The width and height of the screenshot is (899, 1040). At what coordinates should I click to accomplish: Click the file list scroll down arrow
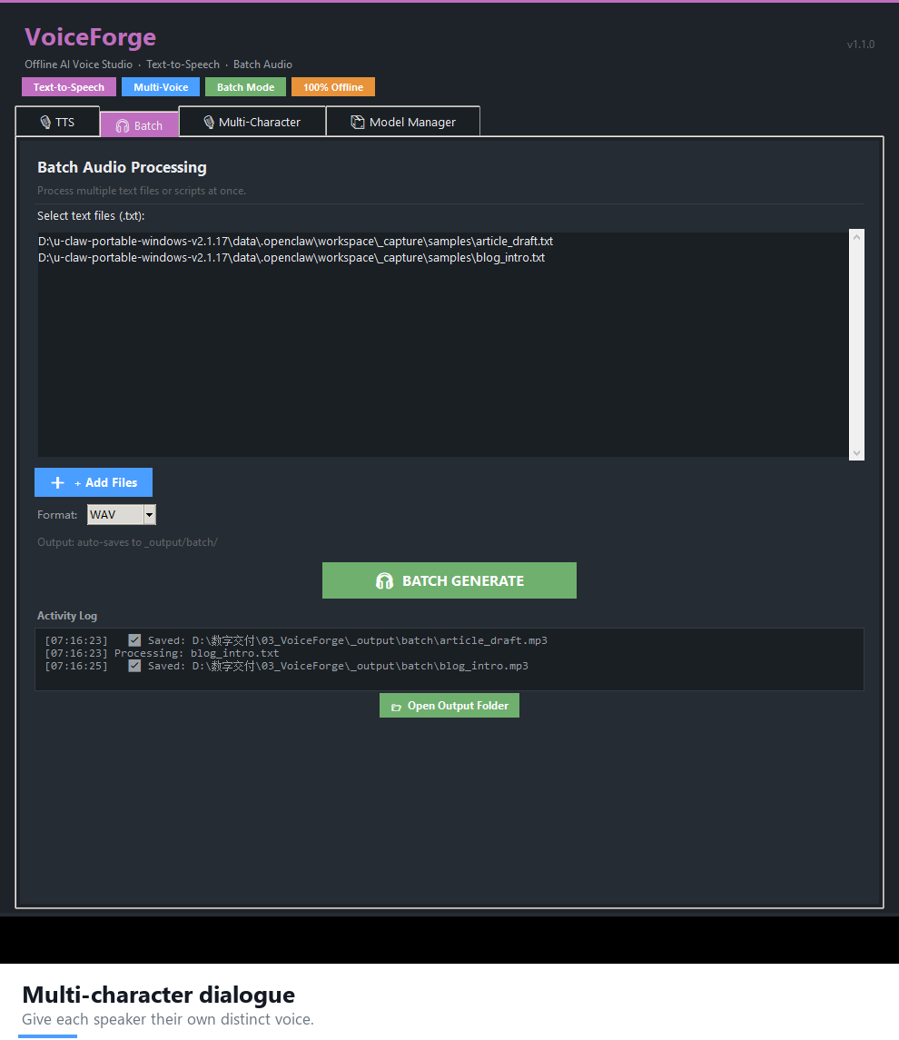pos(856,453)
